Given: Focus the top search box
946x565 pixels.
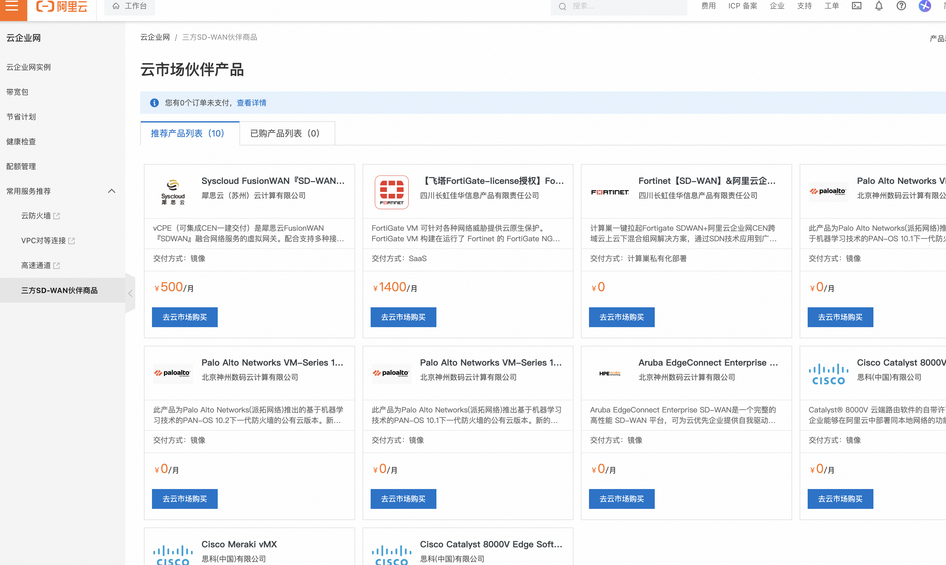Looking at the screenshot, I should coord(618,6).
